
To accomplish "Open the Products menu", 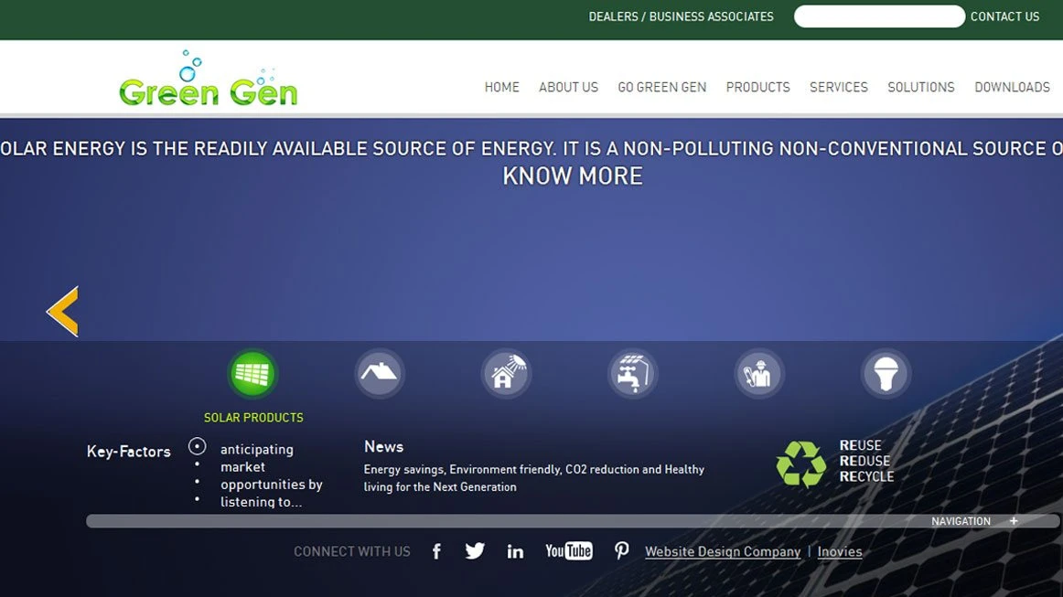I will click(757, 87).
